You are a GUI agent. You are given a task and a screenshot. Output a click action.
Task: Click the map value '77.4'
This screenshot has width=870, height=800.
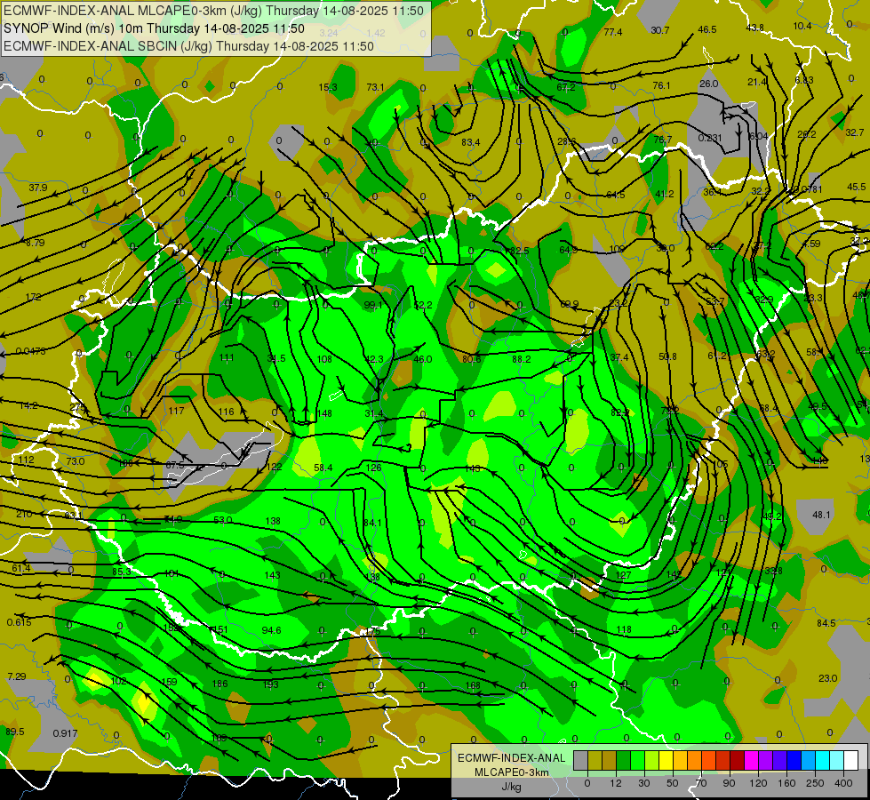click(x=612, y=32)
